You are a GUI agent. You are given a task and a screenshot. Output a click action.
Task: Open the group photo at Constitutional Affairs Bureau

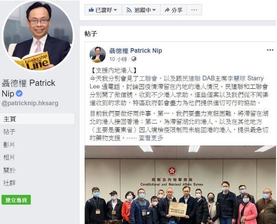pos(180,185)
